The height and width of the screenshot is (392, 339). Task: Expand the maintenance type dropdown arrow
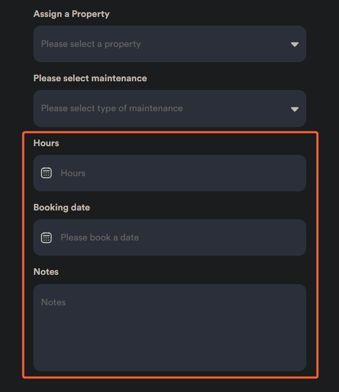[x=294, y=109]
